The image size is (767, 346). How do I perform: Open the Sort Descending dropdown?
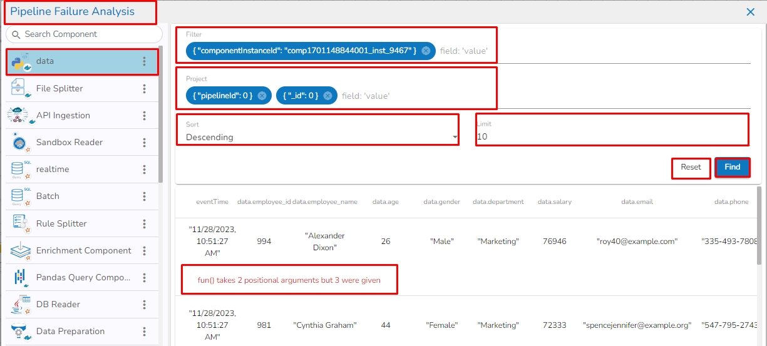coord(322,137)
